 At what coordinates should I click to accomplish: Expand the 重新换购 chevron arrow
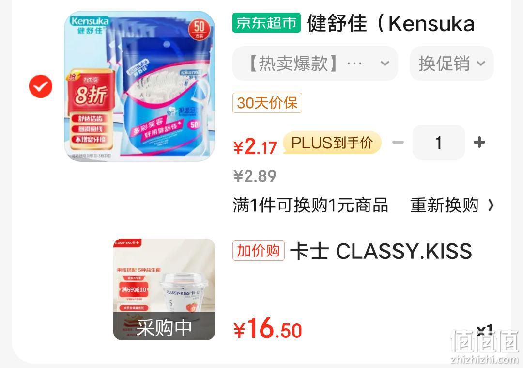(x=491, y=206)
